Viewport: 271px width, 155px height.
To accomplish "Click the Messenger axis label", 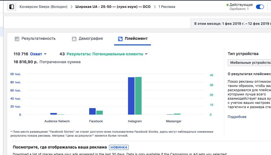I will coord(174,121).
